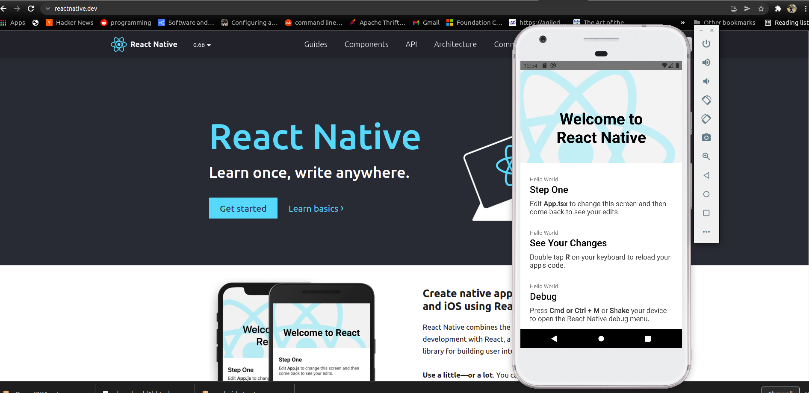
Task: Reload the page with the browser refresh icon
Action: coord(31,9)
